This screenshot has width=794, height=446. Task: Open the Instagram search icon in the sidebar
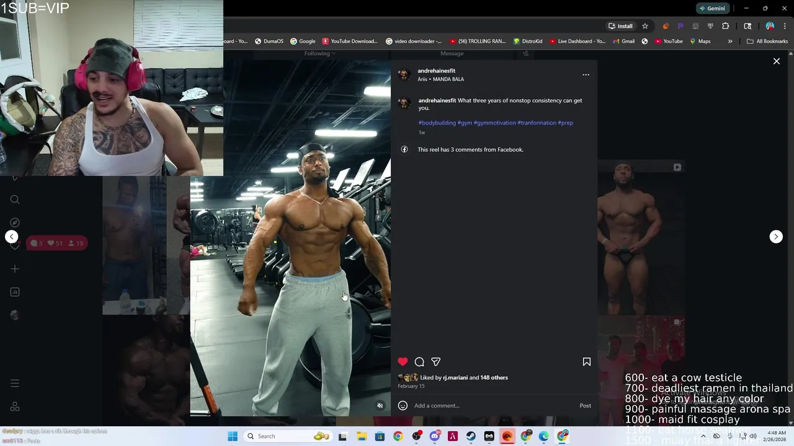(15, 199)
